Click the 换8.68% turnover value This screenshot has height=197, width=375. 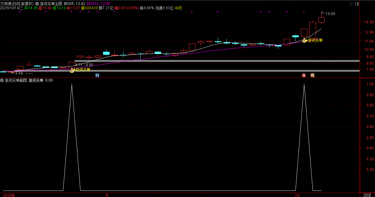(147, 8)
